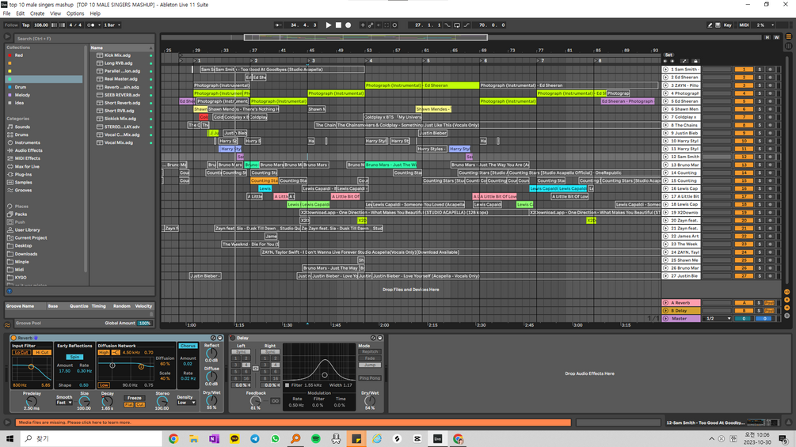796x447 pixels.
Task: Open Spotify from Windows taskbar
Action: point(316,439)
